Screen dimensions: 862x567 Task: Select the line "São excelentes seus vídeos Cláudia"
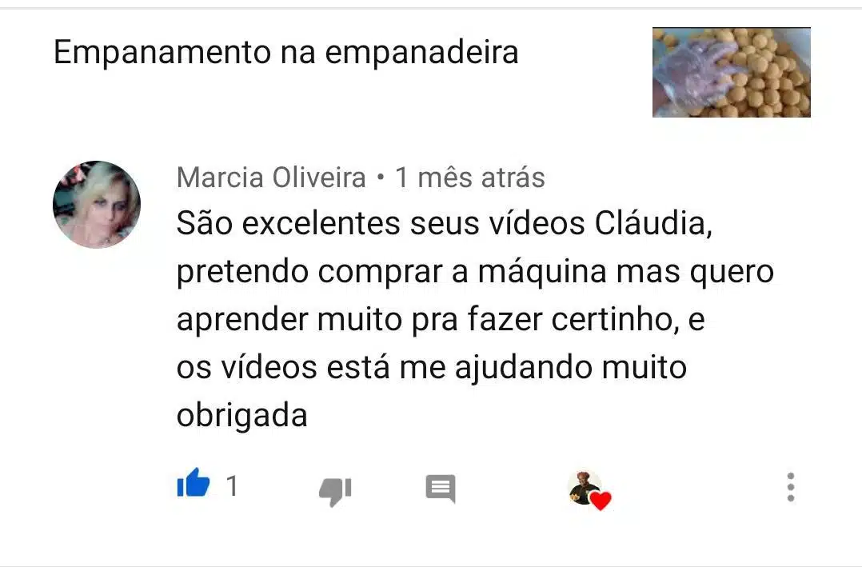445,224
